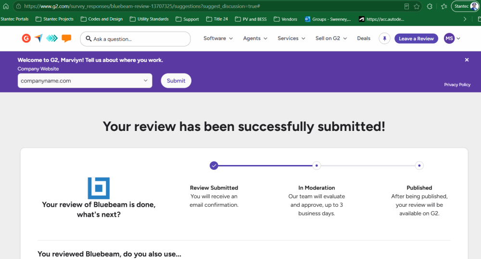Open the Stantec browser profile button
The image size is (481, 259).
(466, 6)
